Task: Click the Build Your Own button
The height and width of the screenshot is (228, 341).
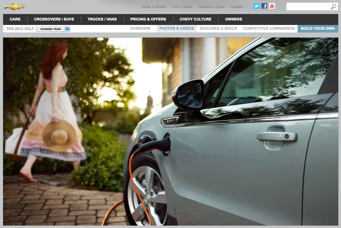Action: pyautogui.click(x=318, y=28)
